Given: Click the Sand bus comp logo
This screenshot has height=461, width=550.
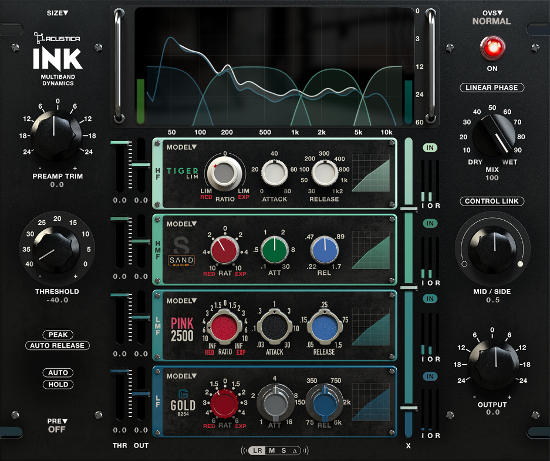Looking at the screenshot, I should [x=181, y=251].
